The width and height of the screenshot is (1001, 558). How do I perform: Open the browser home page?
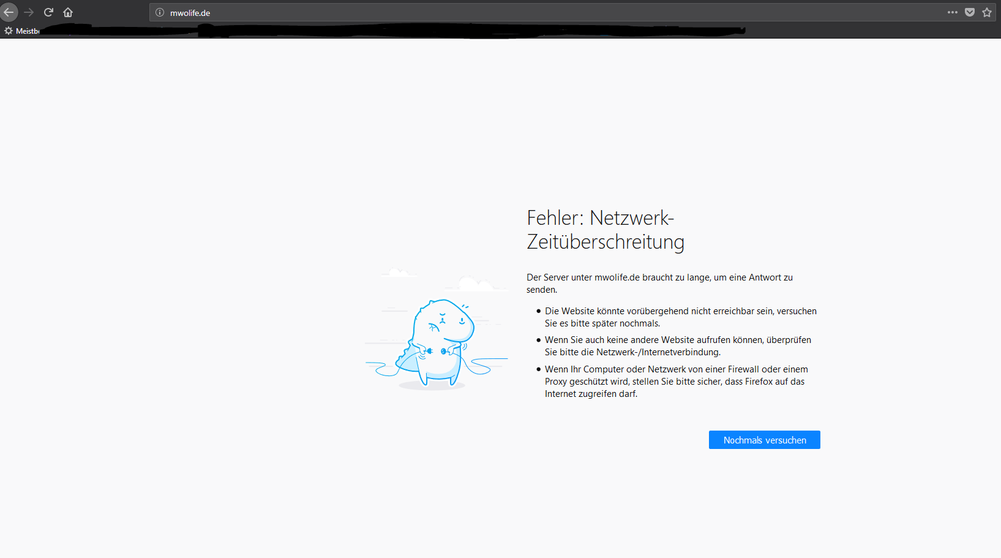click(67, 12)
